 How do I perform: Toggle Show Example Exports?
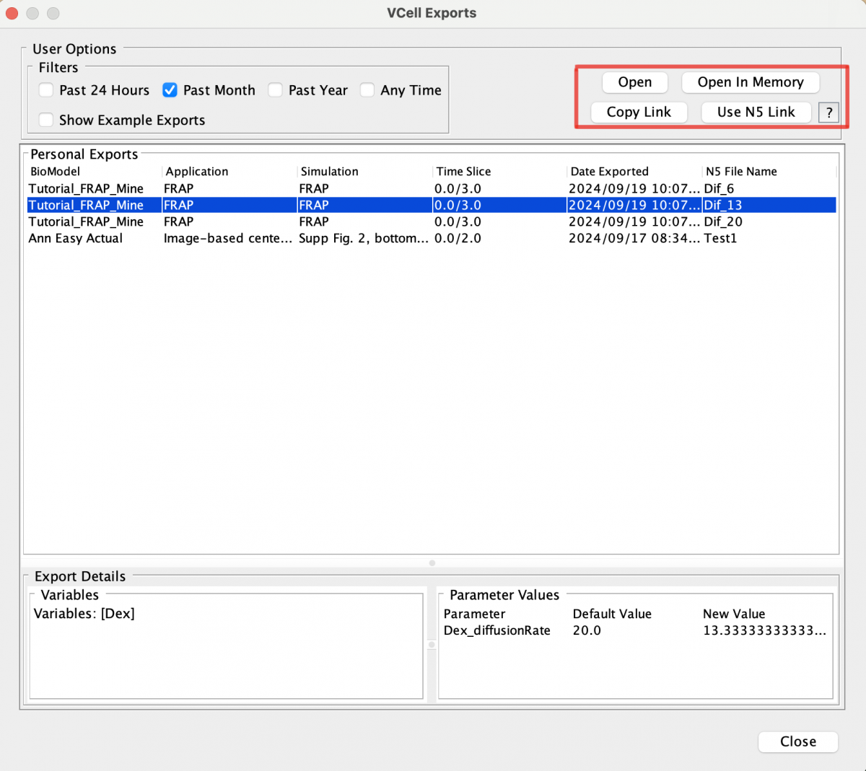[x=45, y=120]
